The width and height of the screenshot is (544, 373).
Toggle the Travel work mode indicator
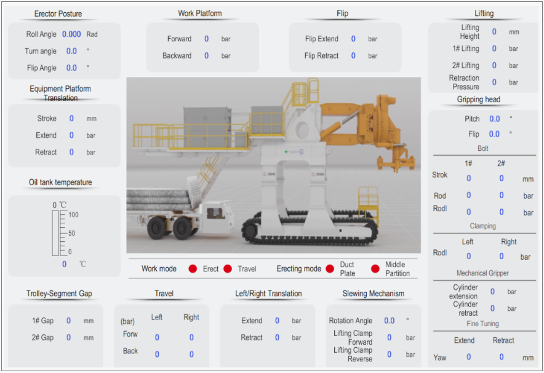[x=228, y=269]
